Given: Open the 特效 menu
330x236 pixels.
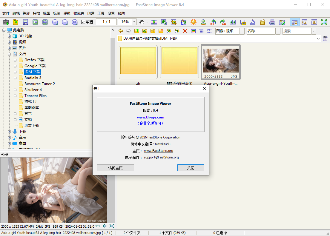Looking at the screenshot, I should [36, 13].
